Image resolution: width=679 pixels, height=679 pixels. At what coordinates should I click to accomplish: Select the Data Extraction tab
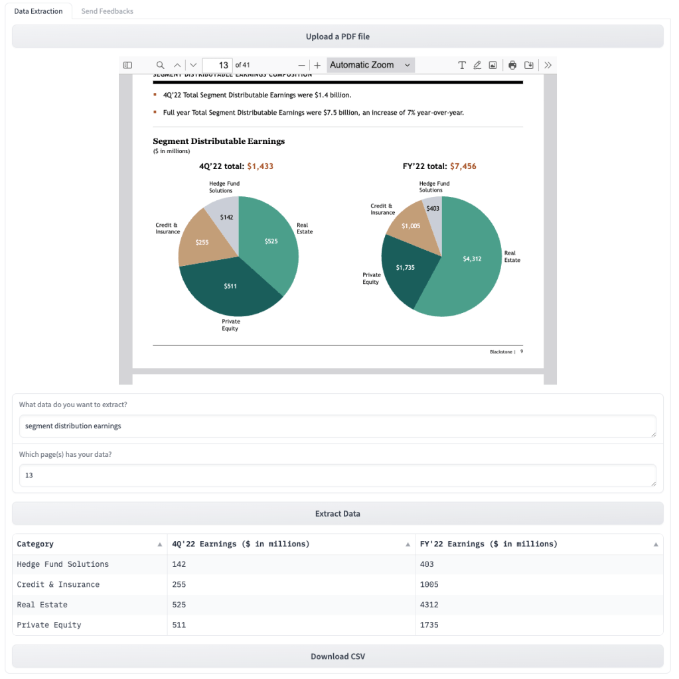pyautogui.click(x=38, y=11)
